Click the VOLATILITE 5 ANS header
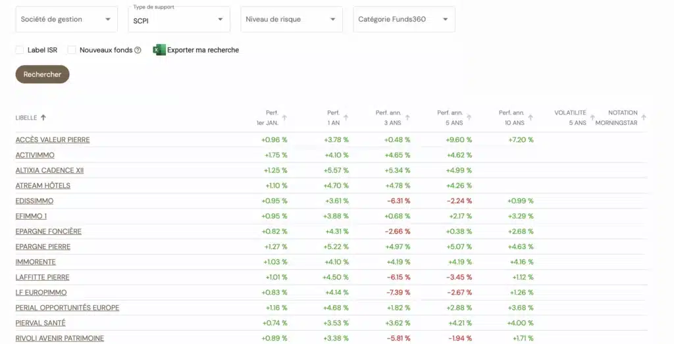The image size is (674, 344). (x=571, y=118)
